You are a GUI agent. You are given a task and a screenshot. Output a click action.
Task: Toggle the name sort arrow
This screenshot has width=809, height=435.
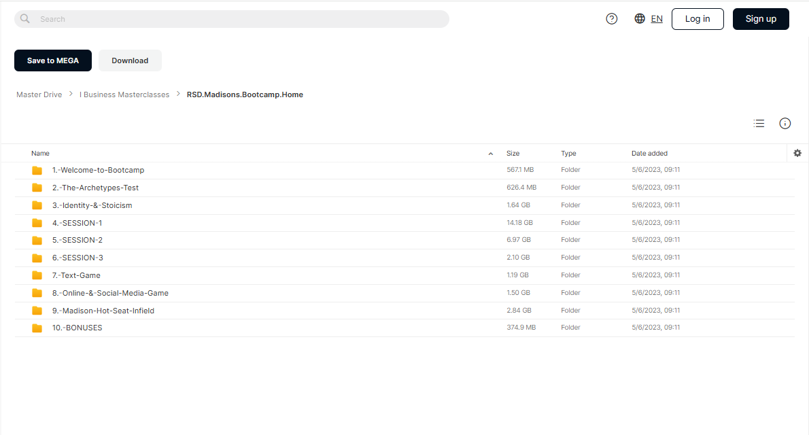(491, 154)
